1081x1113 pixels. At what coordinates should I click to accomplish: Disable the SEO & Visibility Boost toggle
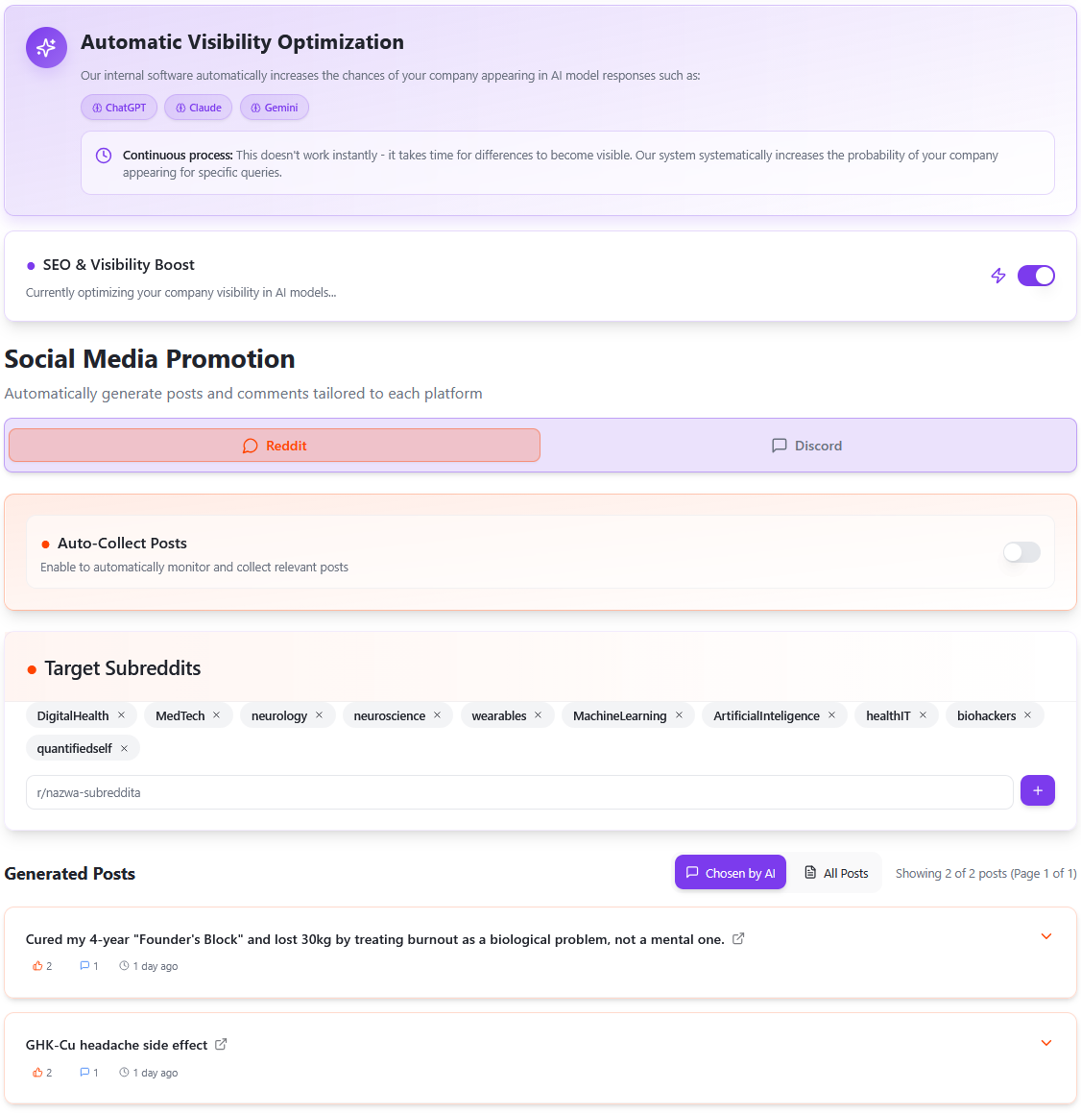(x=1036, y=276)
